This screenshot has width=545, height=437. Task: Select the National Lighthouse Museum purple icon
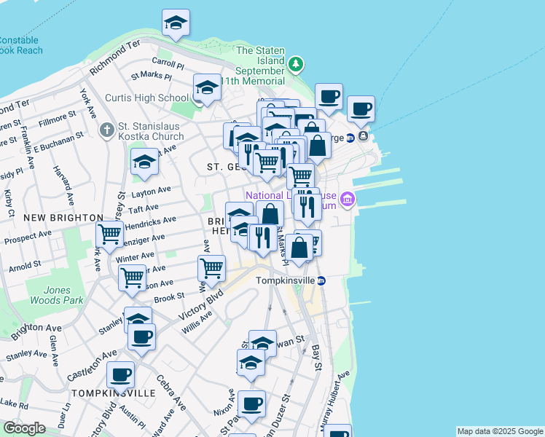[348, 200]
